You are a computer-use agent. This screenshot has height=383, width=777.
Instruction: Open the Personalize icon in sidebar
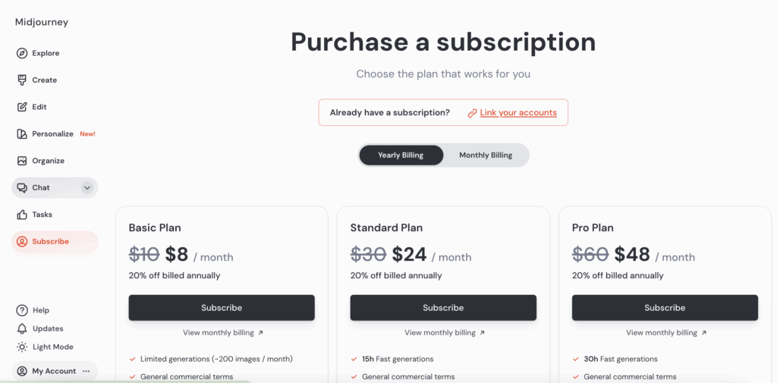tap(22, 133)
